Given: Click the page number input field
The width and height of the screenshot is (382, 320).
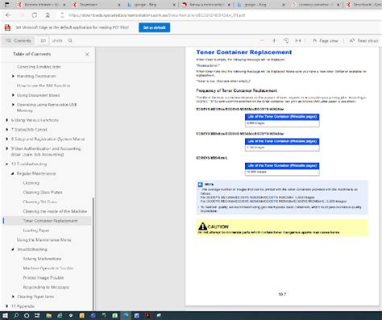Looking at the screenshot, I should tap(43, 40).
